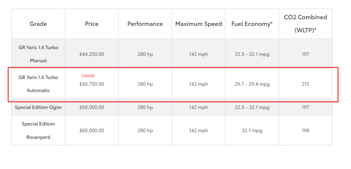Click the Special Edition Ogier £60,000.00 price
Screen dimensions: 351x169
pos(92,107)
